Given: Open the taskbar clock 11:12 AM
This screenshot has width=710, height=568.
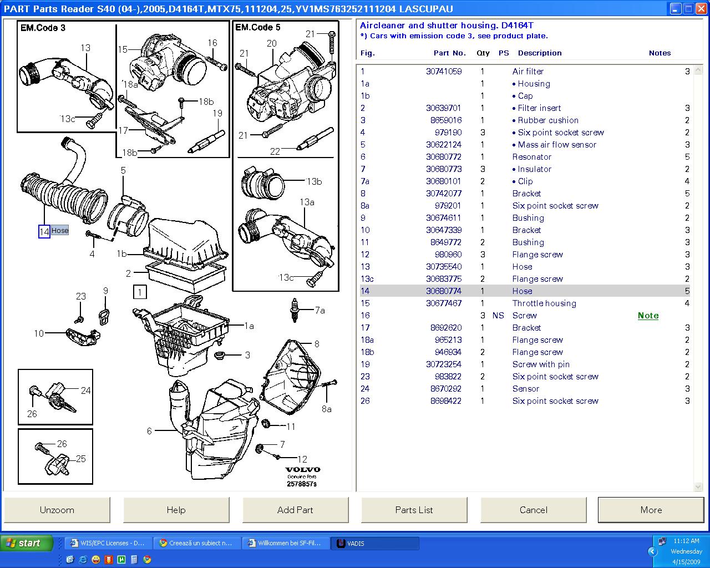Looking at the screenshot, I should coord(686,541).
